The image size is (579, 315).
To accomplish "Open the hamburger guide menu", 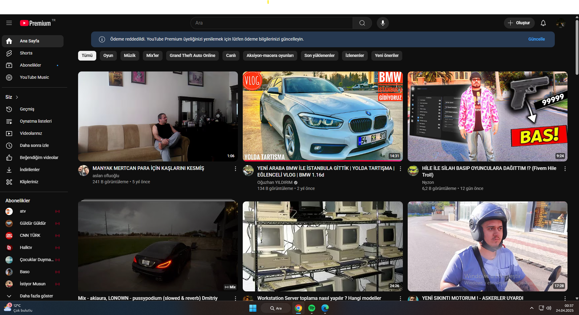I will tap(9, 23).
